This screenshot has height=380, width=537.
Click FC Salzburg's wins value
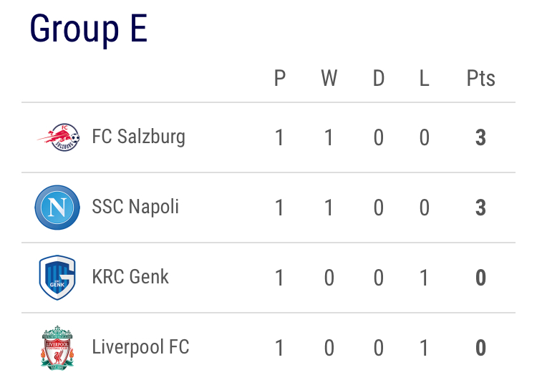[x=329, y=137]
